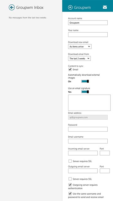
Task: Focus the Password field
Action: click(x=88, y=129)
